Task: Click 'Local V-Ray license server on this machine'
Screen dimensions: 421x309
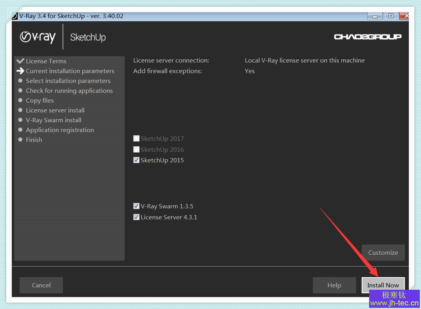Action: tap(305, 61)
